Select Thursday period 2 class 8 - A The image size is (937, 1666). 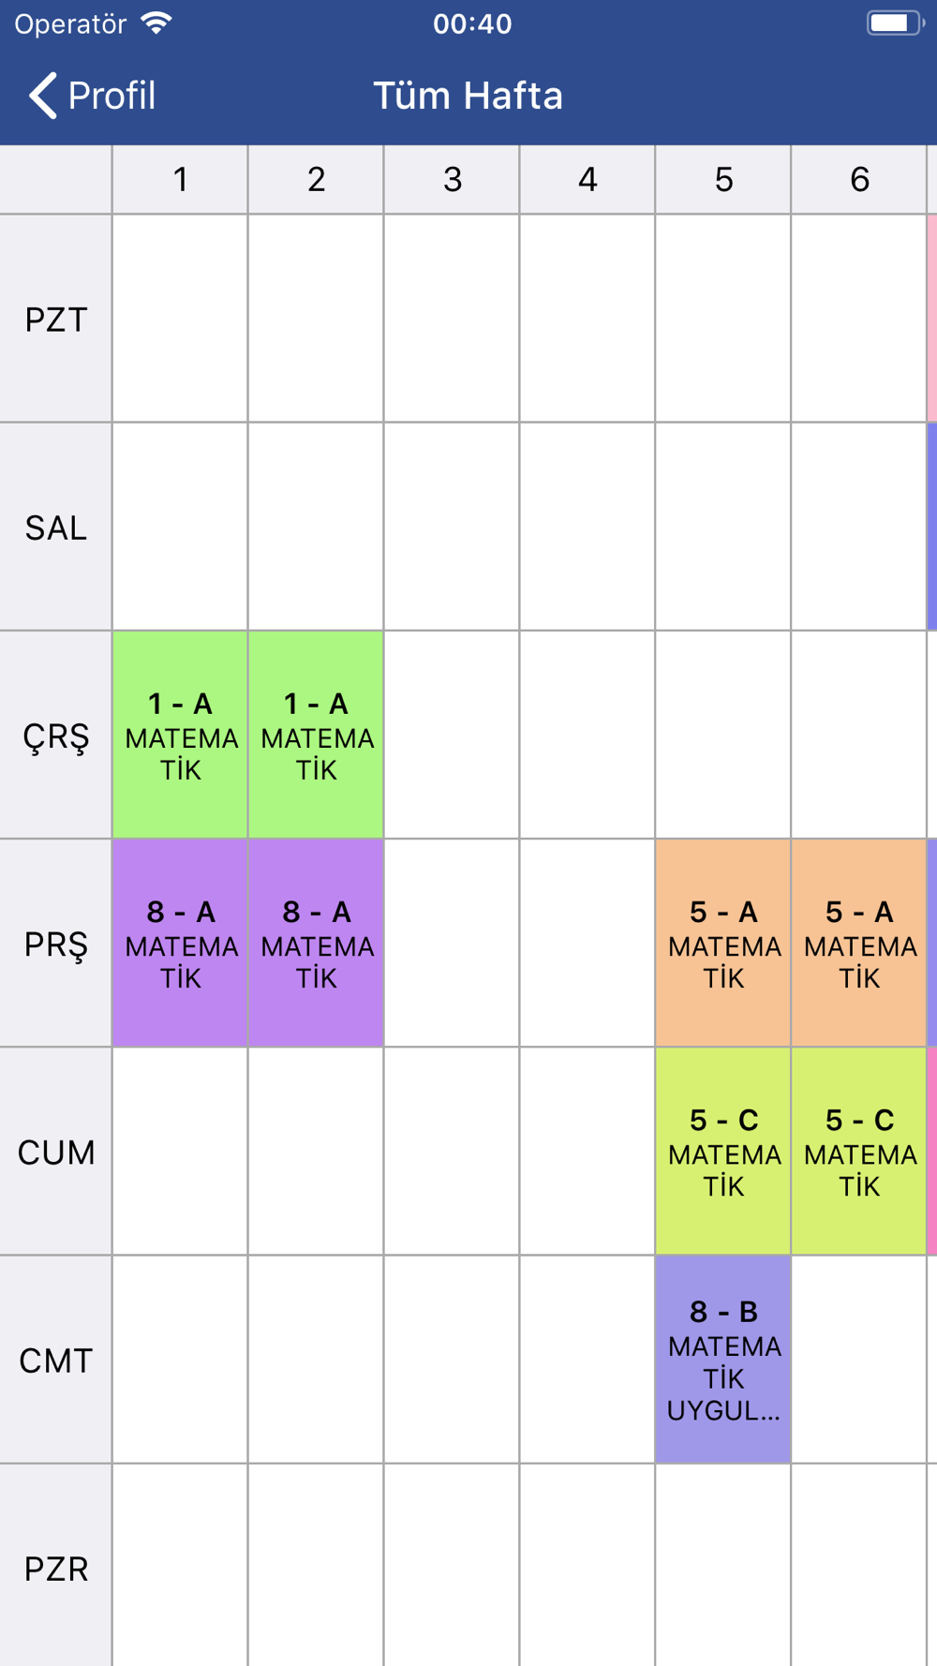click(x=316, y=943)
